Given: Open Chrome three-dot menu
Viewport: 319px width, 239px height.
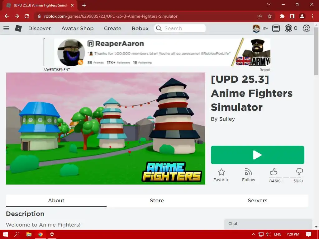Looking at the screenshot, I should tap(312, 16).
